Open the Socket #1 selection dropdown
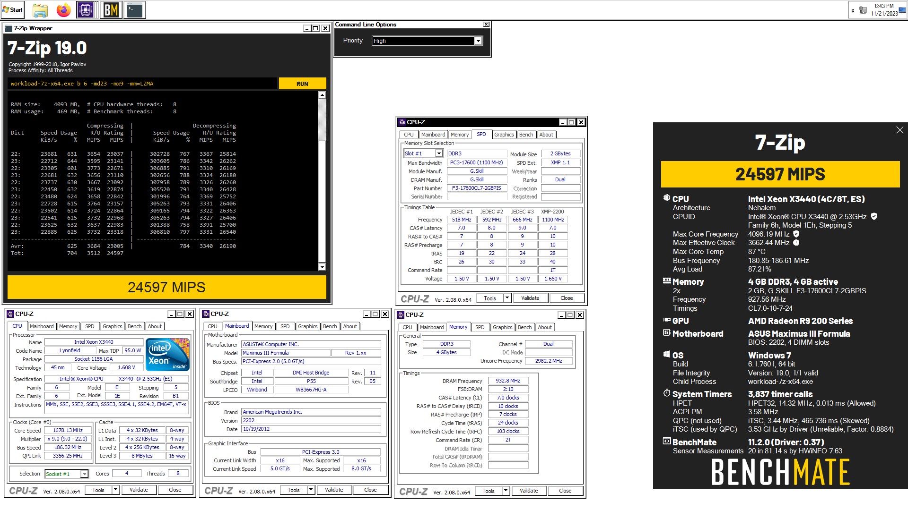This screenshot has width=908, height=510. (84, 474)
